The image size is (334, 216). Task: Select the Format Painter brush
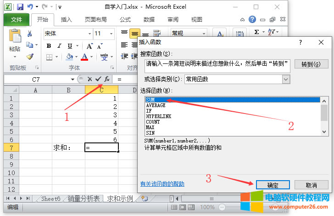[30, 57]
